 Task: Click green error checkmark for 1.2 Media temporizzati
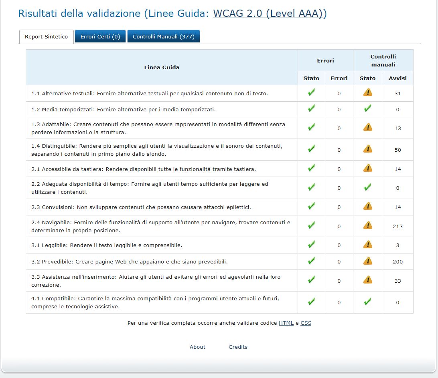pyautogui.click(x=311, y=109)
